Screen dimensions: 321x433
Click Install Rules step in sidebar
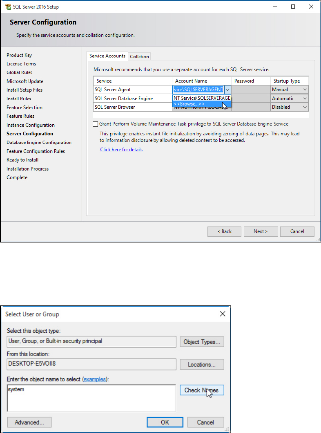[19, 99]
